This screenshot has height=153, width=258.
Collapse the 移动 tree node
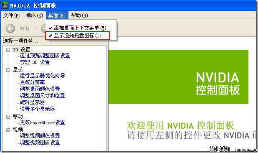[8, 117]
